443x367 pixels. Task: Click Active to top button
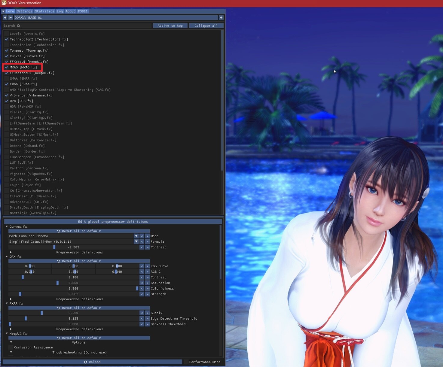point(170,26)
